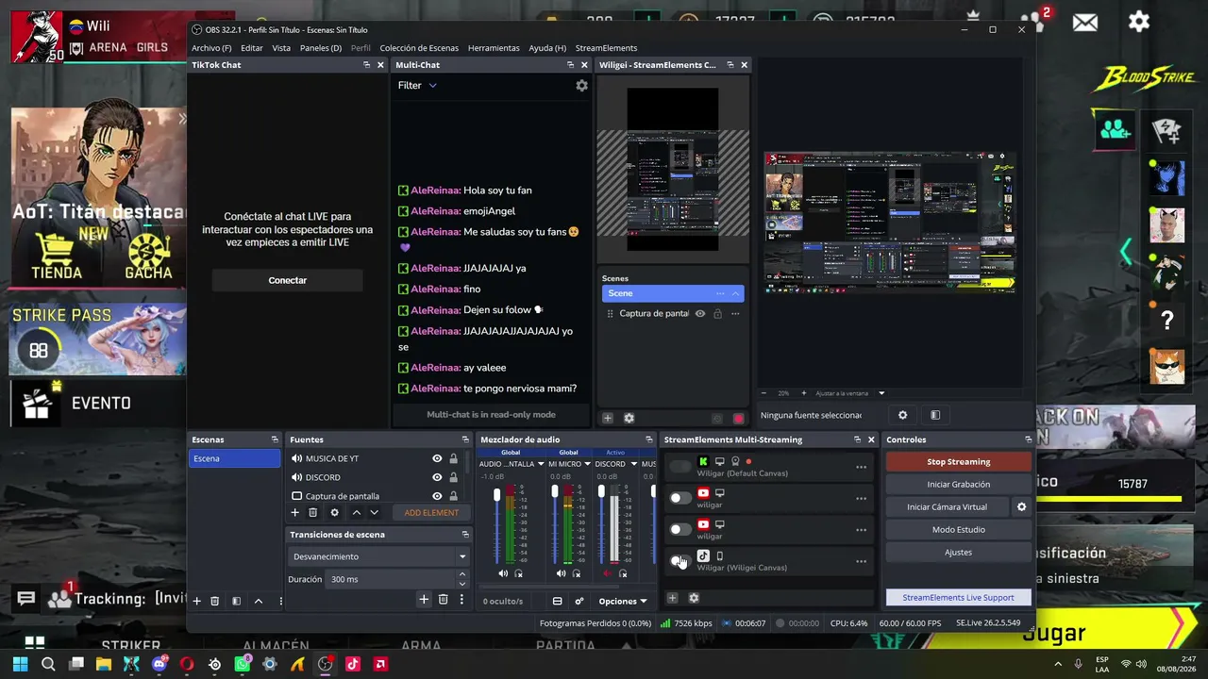Screen dimensions: 1208x679
Task: Mute the AUDIO ...NTALLA mixer channel
Action: (503, 573)
